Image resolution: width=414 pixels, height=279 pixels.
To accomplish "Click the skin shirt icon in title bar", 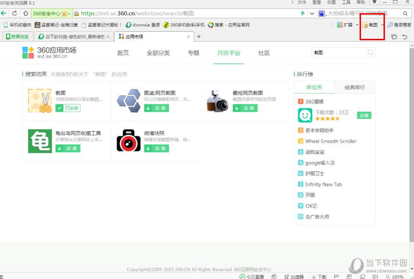I will (x=375, y=2).
